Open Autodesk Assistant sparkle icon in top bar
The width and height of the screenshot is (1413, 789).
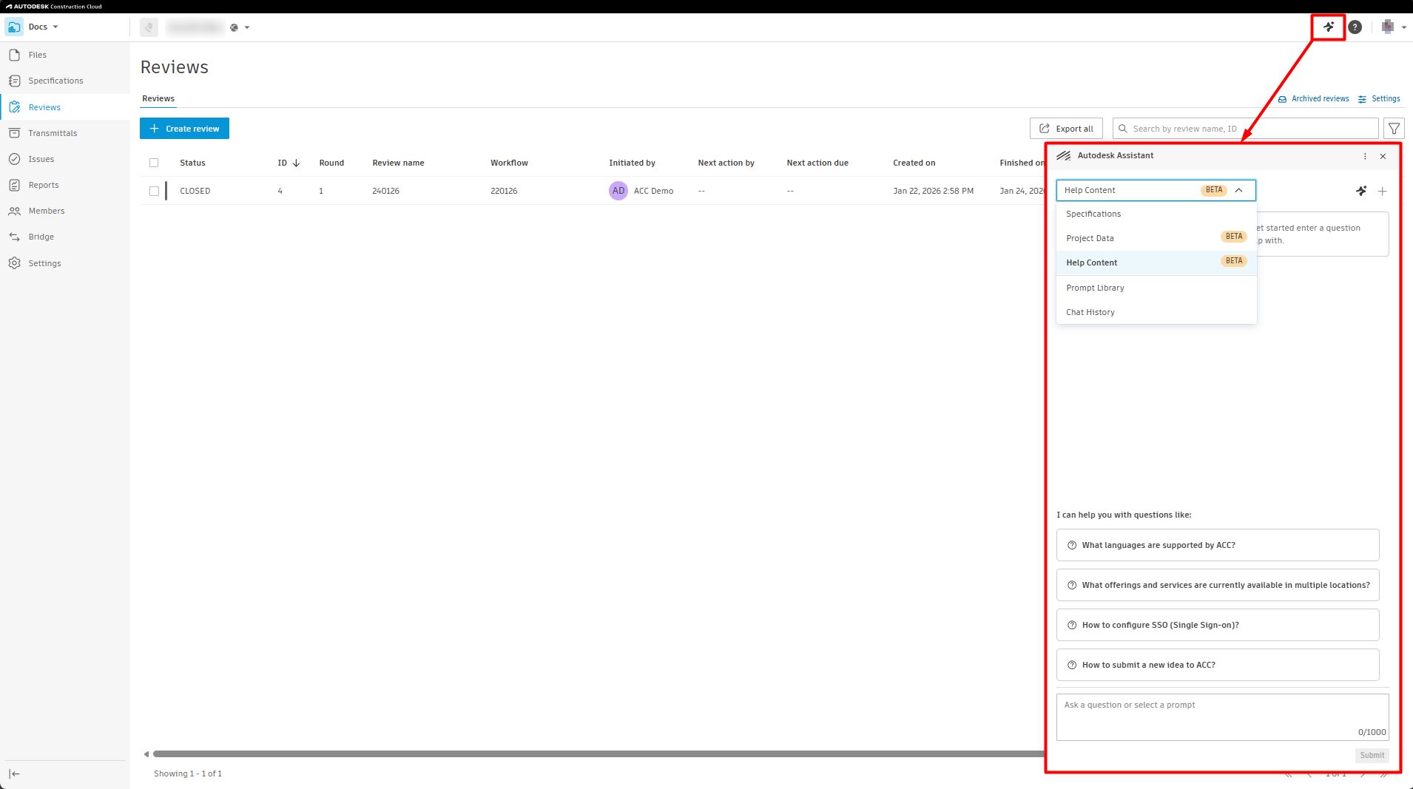tap(1329, 27)
